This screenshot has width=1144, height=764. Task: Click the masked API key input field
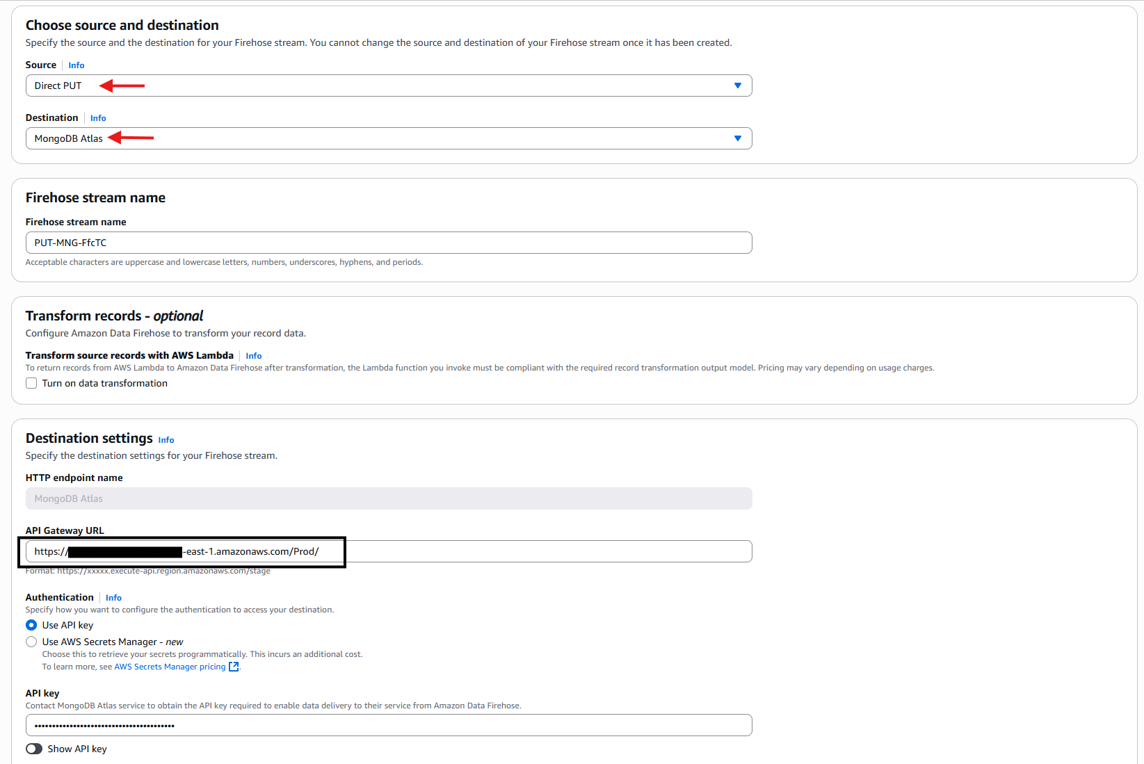(x=387, y=724)
